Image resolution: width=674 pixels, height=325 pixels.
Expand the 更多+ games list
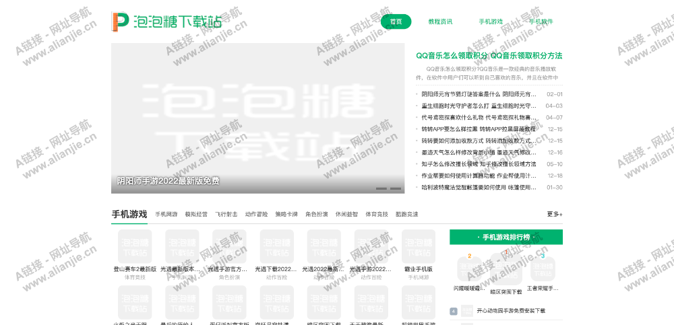point(554,215)
